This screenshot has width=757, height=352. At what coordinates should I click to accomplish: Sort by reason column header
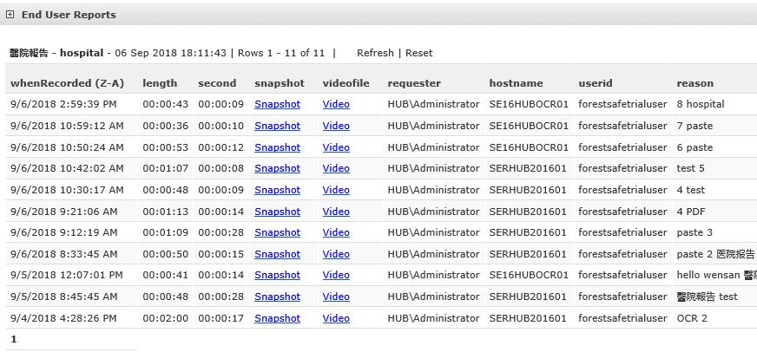coord(694,83)
